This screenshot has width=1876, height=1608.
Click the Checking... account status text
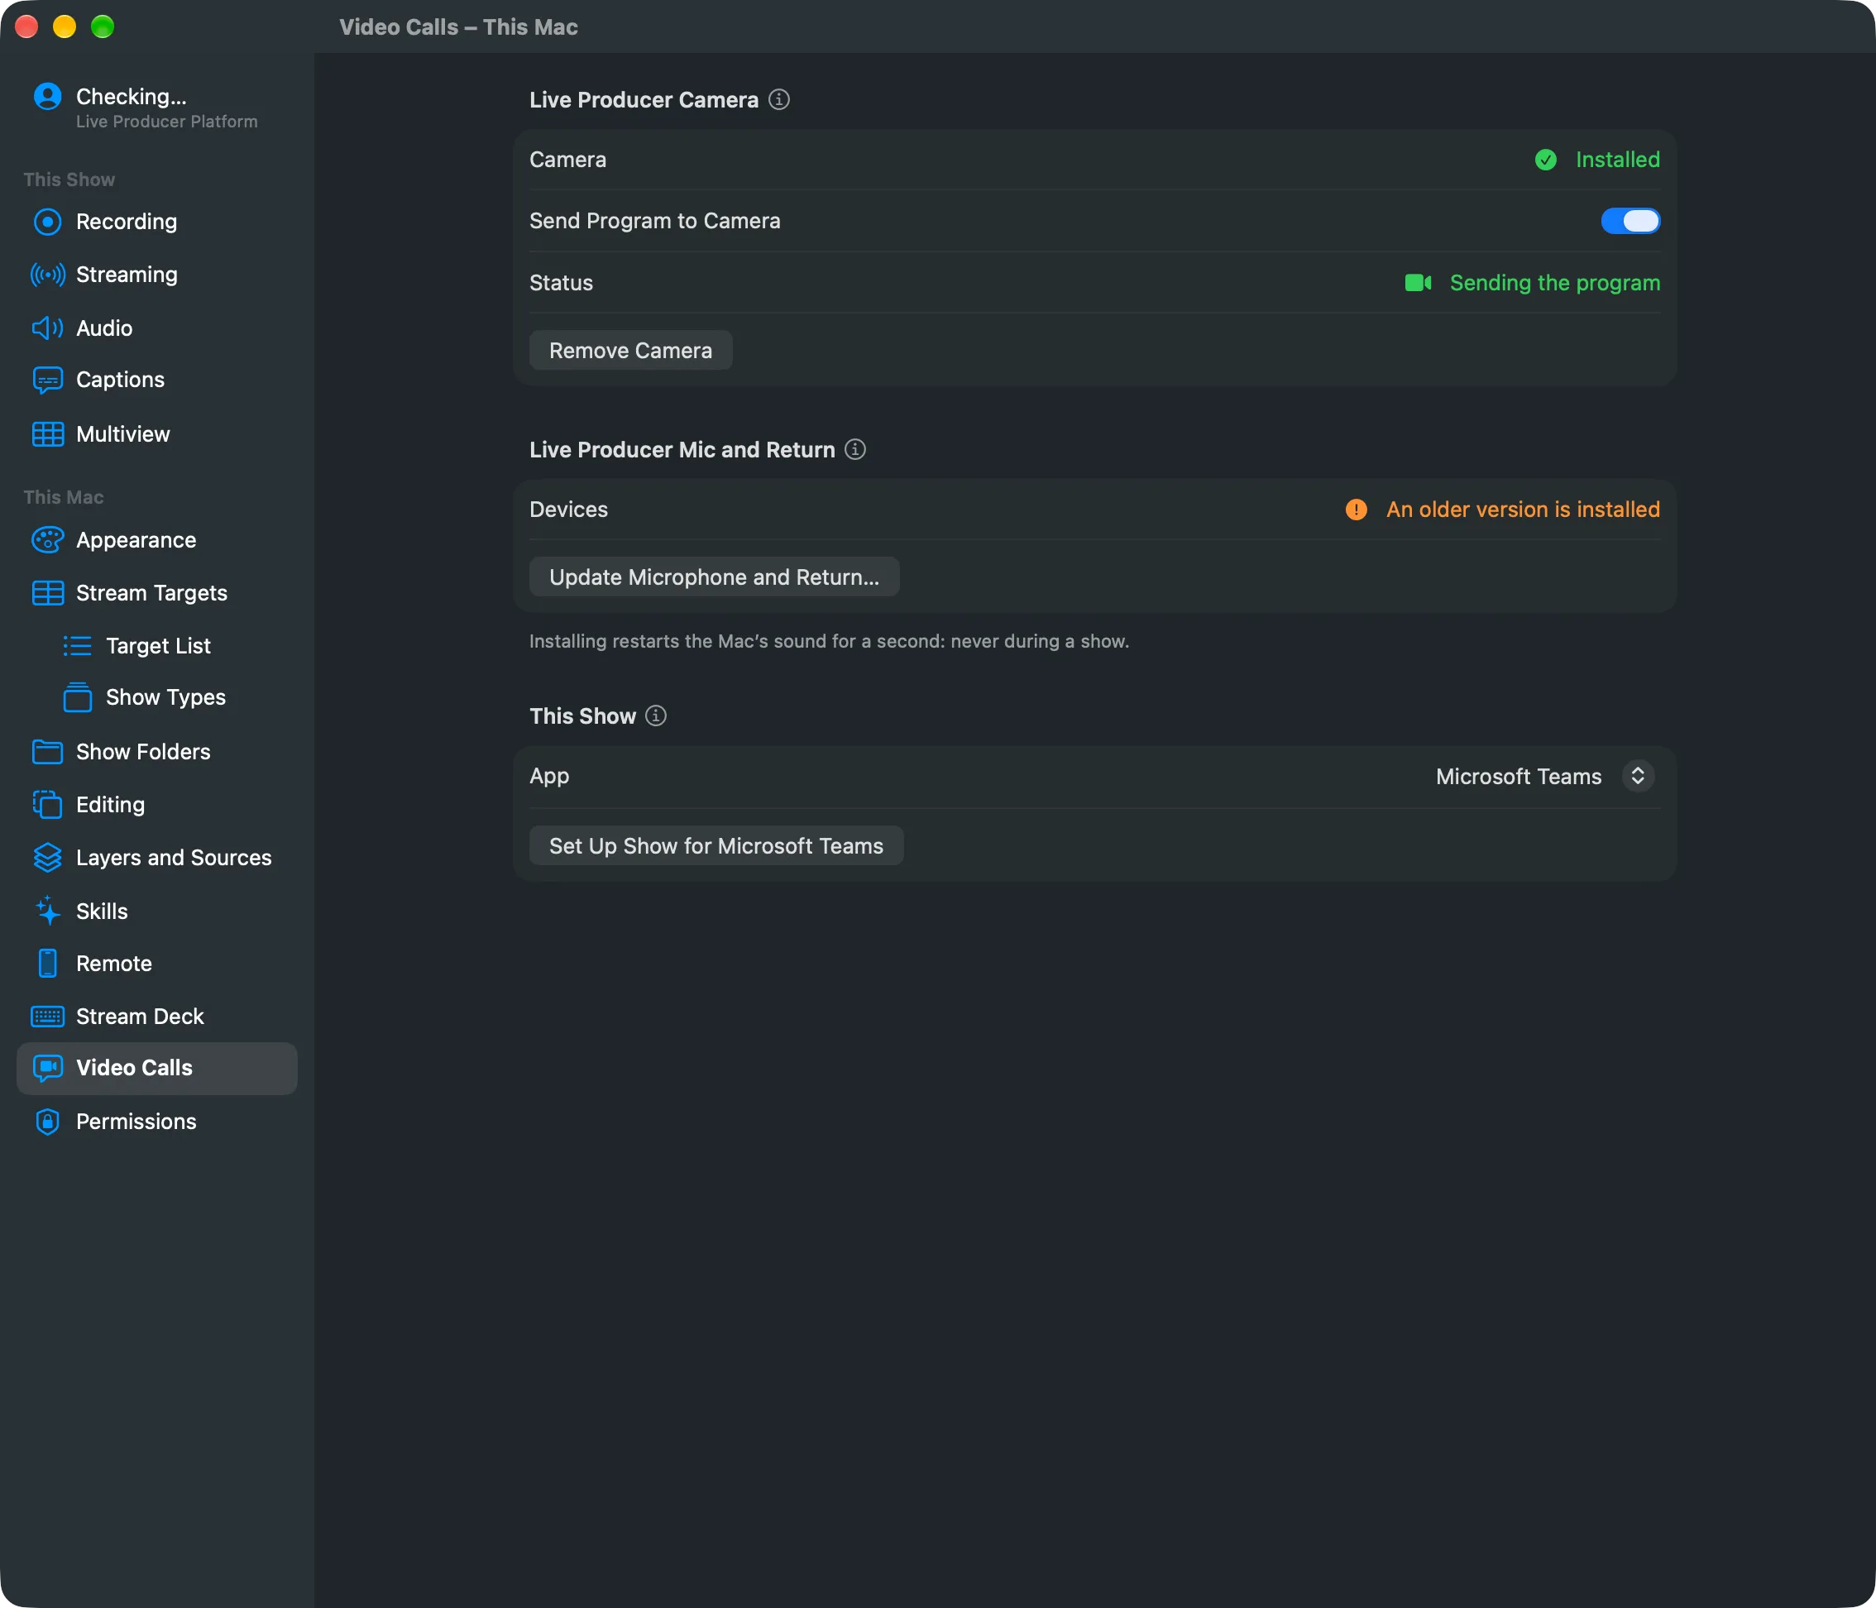(x=132, y=96)
